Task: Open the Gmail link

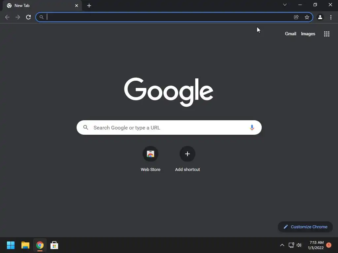Action: (x=290, y=34)
